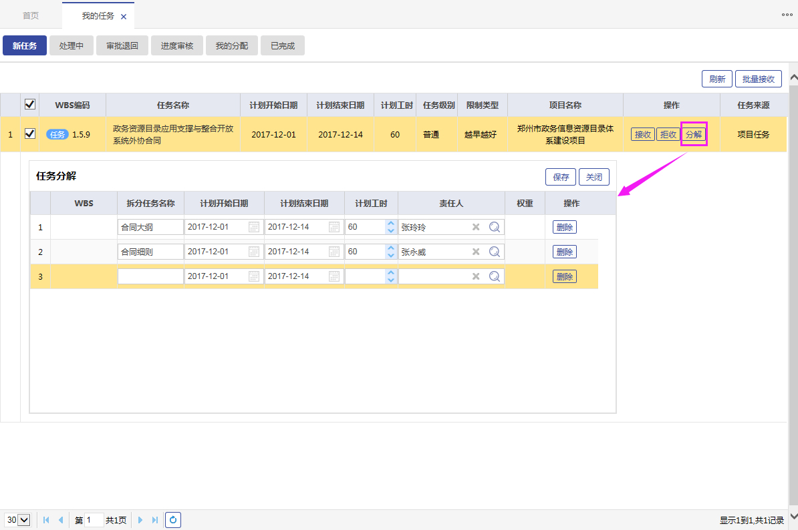This screenshot has height=530, width=798.
Task: Click search icon for 张玲玲 responsible person
Action: (x=495, y=227)
